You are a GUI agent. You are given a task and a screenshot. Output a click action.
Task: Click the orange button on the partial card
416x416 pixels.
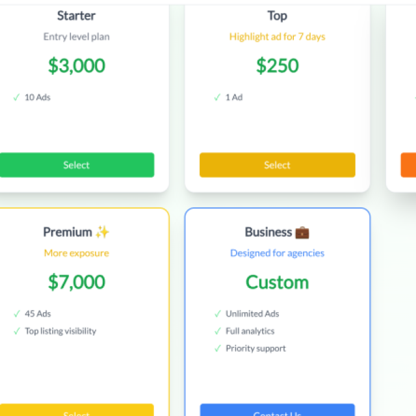[408, 164]
